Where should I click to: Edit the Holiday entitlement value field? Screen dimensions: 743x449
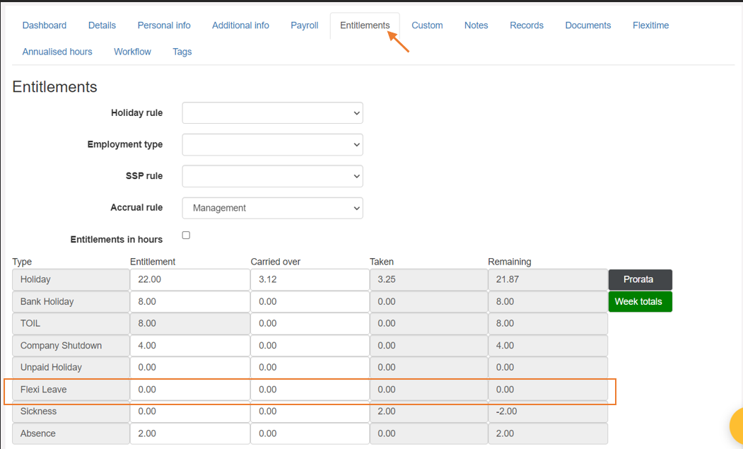click(x=189, y=279)
